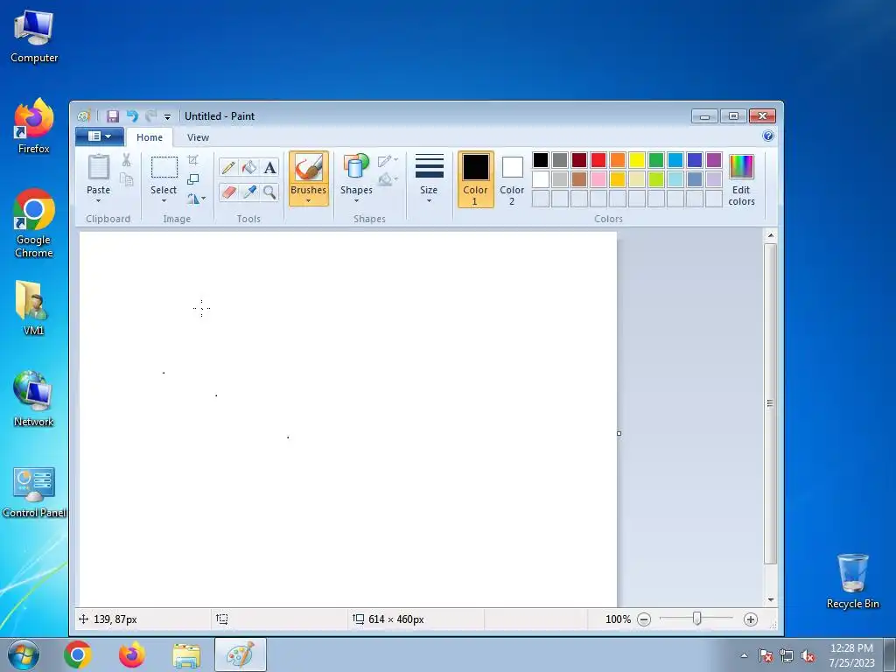Viewport: 896px width, 672px height.
Task: Expand the Paste dropdown arrow
Action: click(98, 200)
